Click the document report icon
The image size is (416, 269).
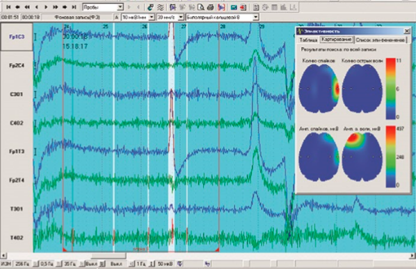[x=256, y=7]
